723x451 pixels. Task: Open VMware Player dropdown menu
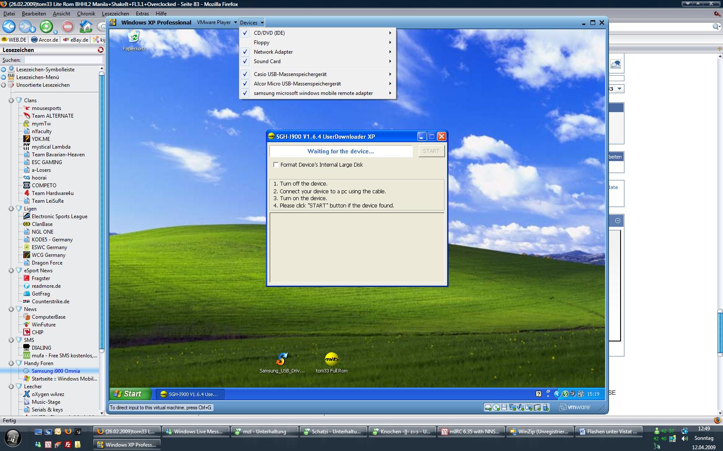tap(217, 22)
